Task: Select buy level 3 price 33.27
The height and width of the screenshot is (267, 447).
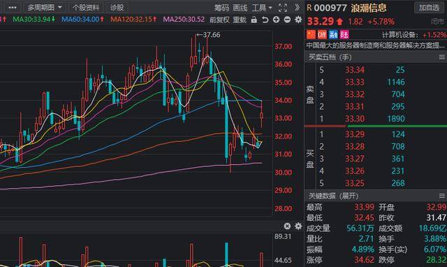Action: click(x=355, y=159)
